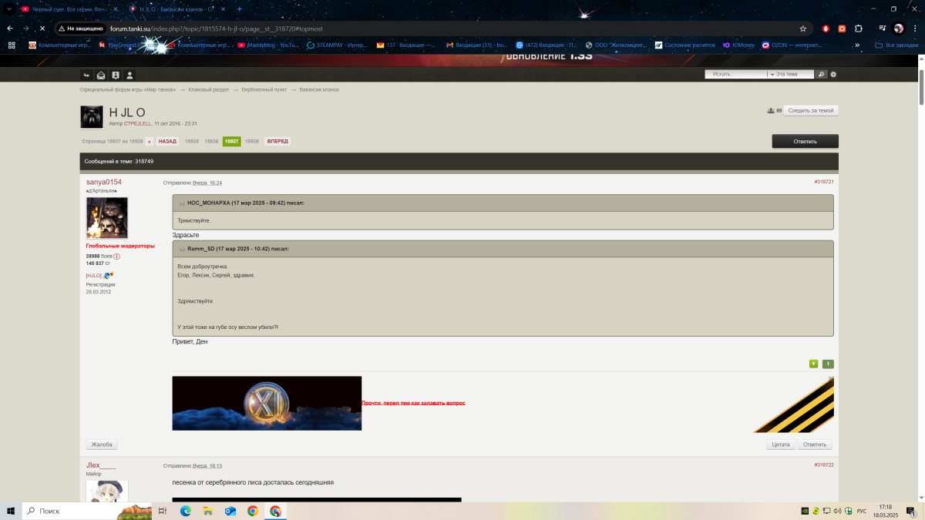The height and width of the screenshot is (520, 925).
Task: Click 'Следить за темой' button
Action: (x=811, y=111)
